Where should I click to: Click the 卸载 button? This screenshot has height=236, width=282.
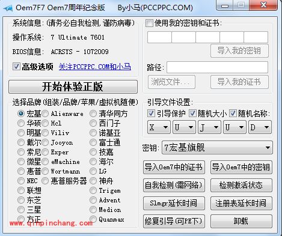pyautogui.click(x=241, y=221)
